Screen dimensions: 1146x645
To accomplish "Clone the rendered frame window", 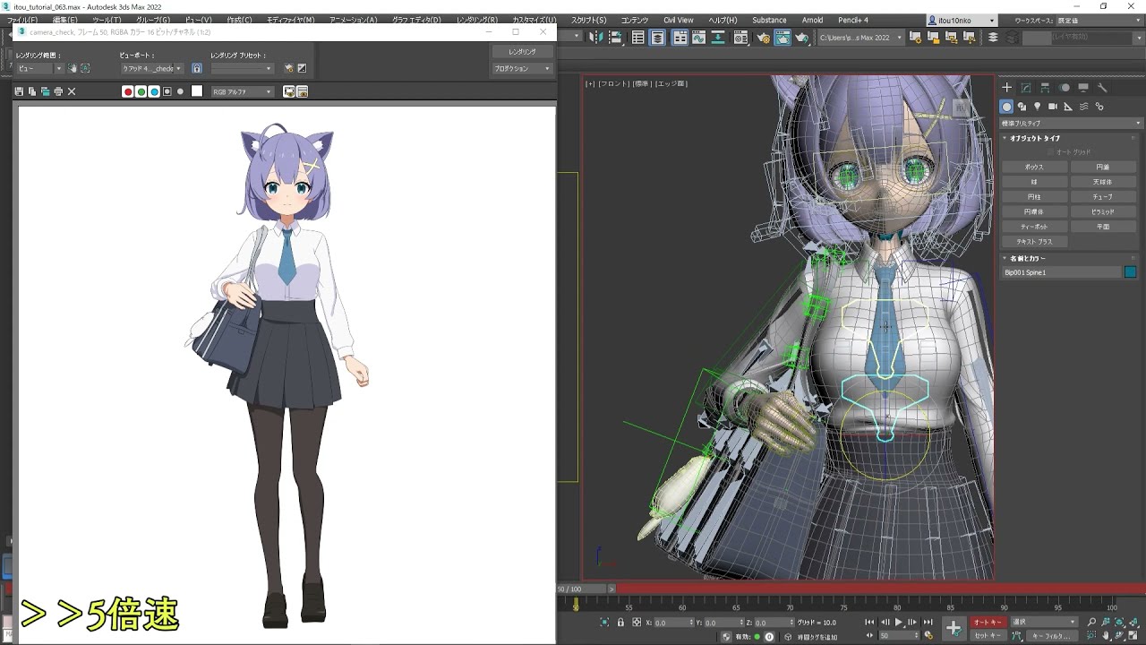I will coord(45,91).
